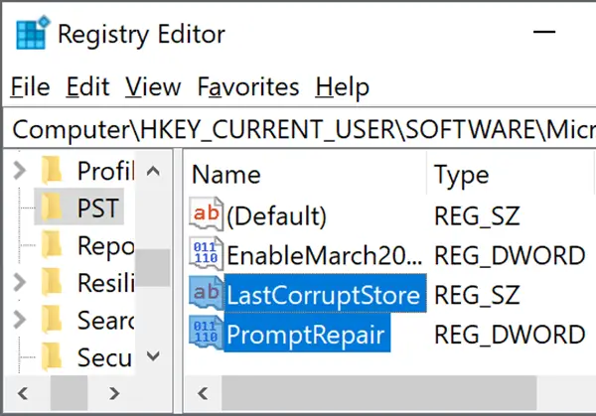
Task: Open the Favorites menu
Action: click(248, 86)
